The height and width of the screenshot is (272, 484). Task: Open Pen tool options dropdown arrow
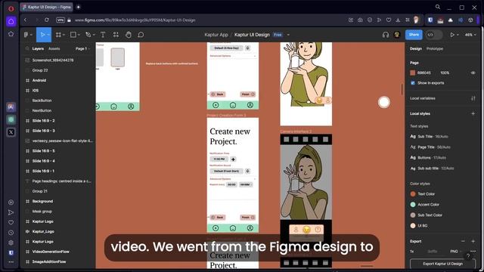[x=94, y=35]
